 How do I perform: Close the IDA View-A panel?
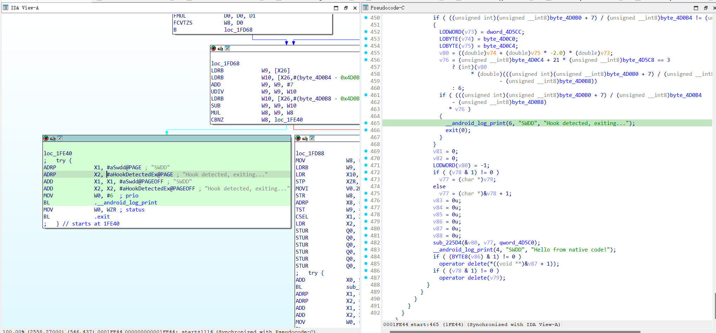point(355,8)
